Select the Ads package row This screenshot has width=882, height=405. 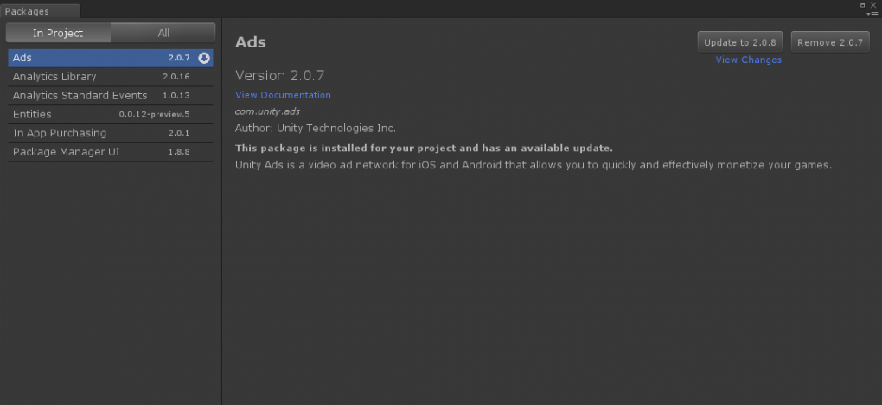[x=111, y=58]
